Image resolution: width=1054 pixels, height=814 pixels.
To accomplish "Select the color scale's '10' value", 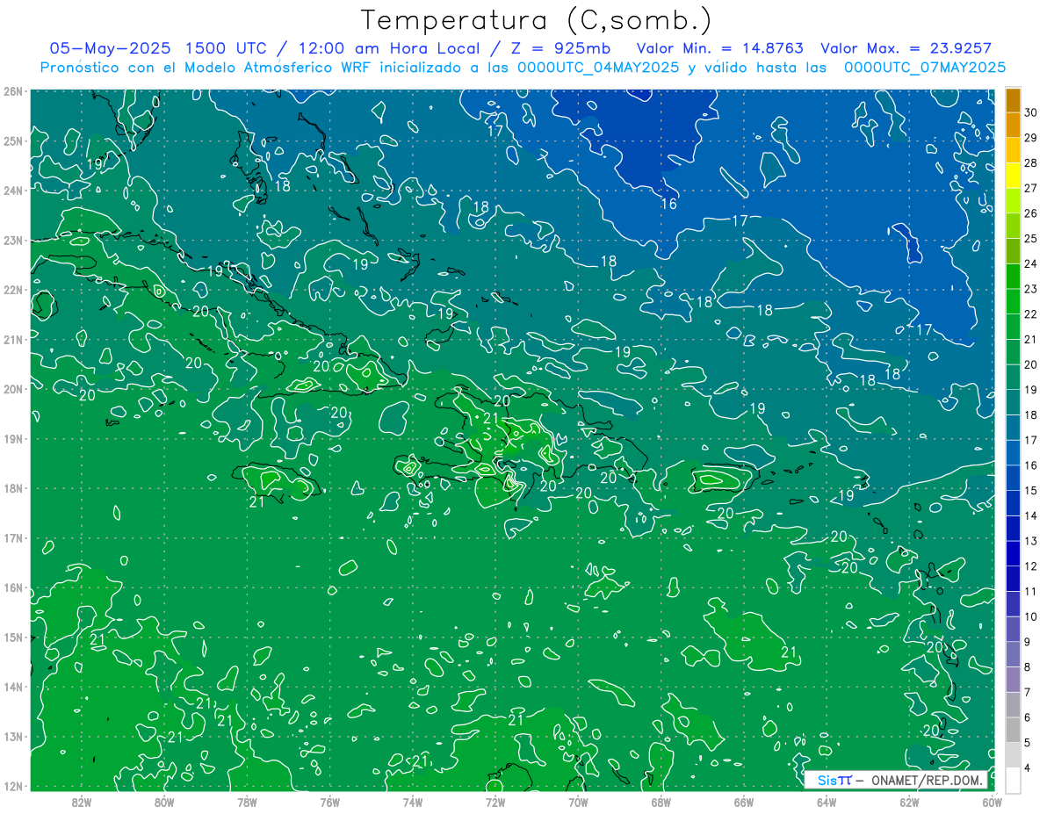I will coord(1031,616).
